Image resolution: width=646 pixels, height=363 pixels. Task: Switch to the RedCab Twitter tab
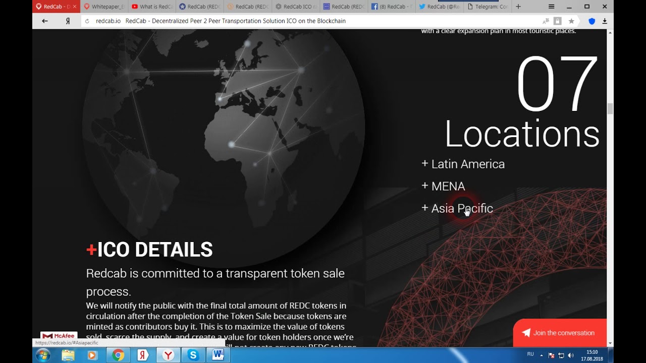[x=440, y=7]
